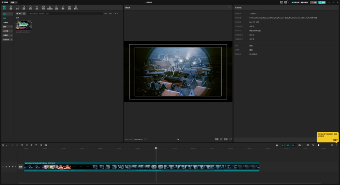340x185 pixels.
Task: Open the Transitions tab in top toolbar
Action: pos(37,7)
